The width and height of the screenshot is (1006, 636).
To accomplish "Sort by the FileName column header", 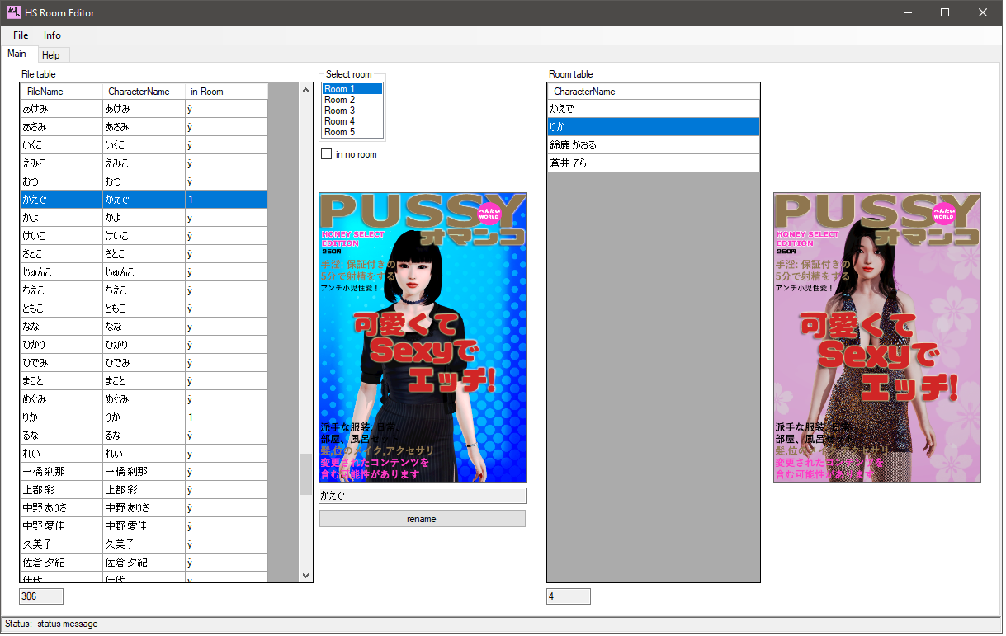I will [62, 92].
